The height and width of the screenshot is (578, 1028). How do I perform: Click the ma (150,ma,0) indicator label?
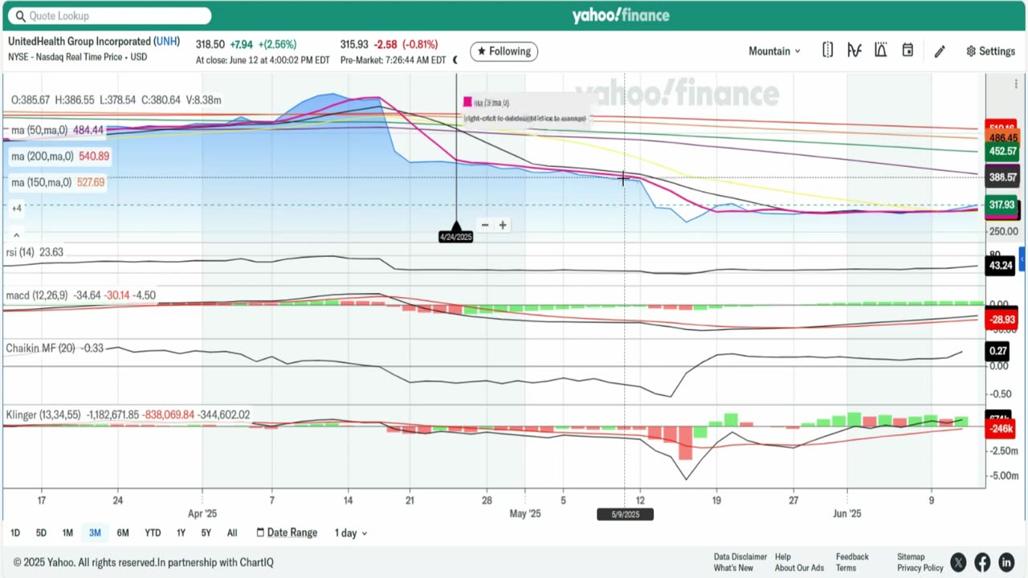(57, 182)
